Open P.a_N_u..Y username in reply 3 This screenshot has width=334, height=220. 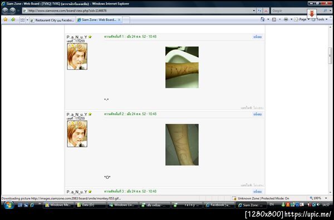tap(77, 192)
